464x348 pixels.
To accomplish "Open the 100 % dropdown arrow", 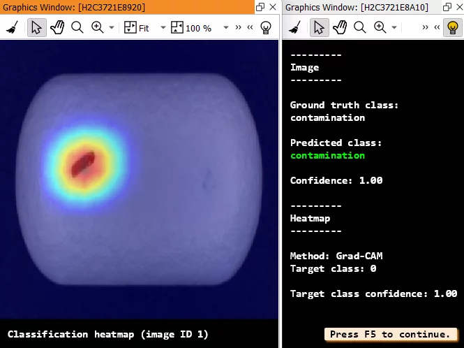I will (x=225, y=28).
